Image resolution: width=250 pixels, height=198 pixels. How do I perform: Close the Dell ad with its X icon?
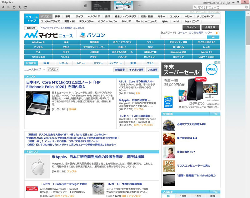(219, 62)
